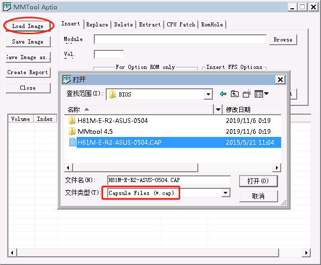
Task: Switch to the CPU Patch tab
Action: pos(181,24)
